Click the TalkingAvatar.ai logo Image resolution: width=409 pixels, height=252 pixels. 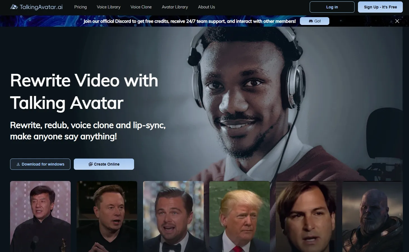pyautogui.click(x=36, y=7)
